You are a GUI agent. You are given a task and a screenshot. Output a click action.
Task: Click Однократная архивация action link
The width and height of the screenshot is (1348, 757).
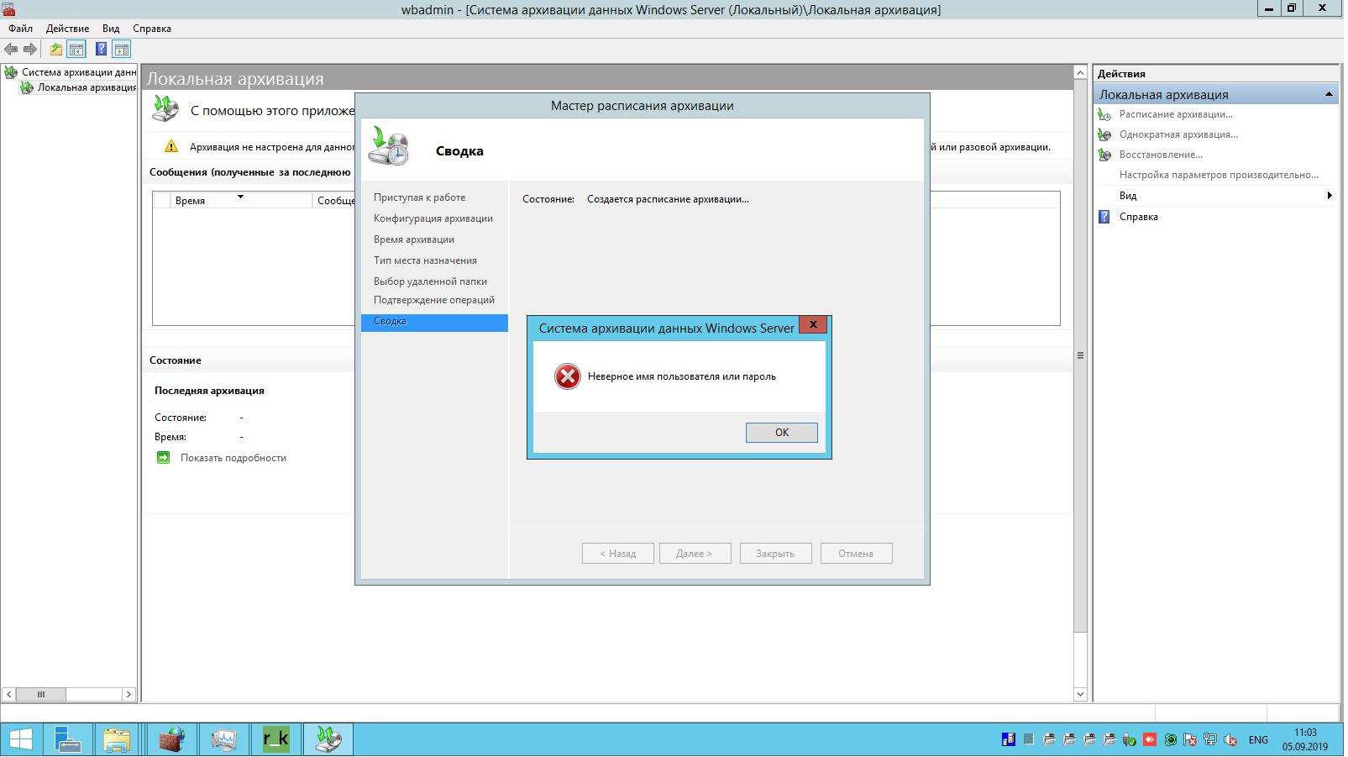click(1178, 134)
